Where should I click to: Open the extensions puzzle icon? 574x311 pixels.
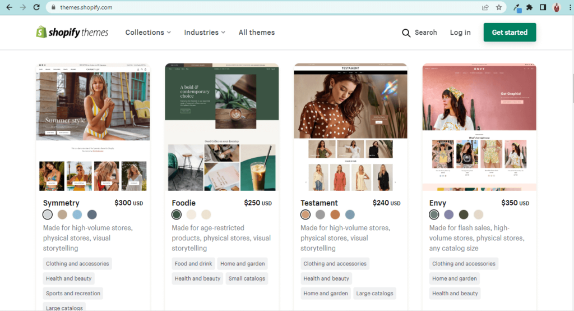[x=529, y=7]
